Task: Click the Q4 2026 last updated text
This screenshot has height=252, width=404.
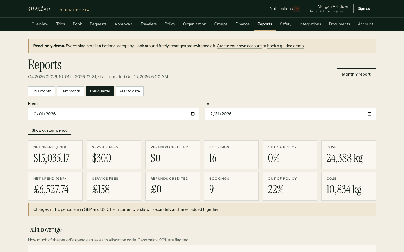Action: [98, 77]
